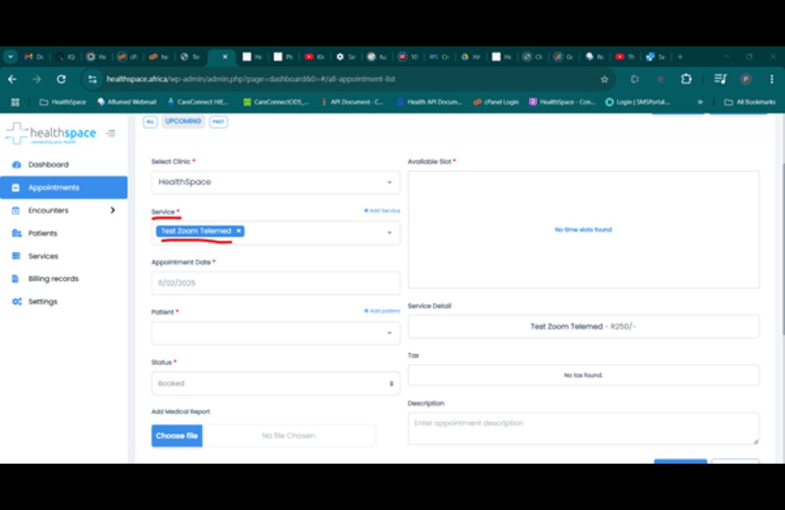Screen dimensions: 785x510
Task: Open the Patient dropdown
Action: tap(275, 333)
